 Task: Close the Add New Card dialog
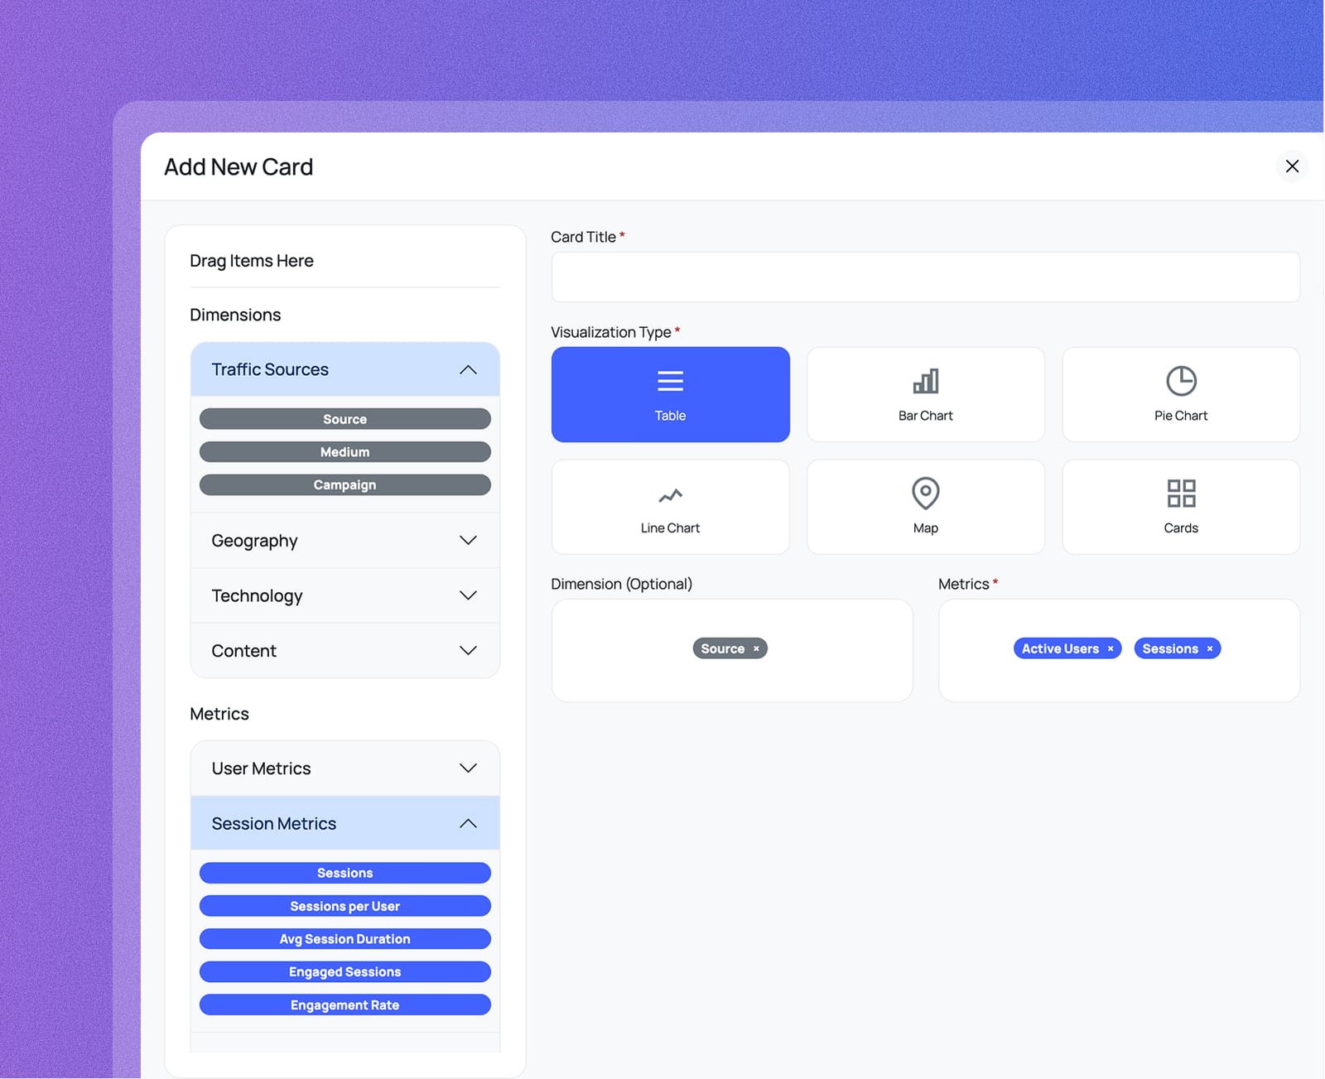coord(1292,166)
